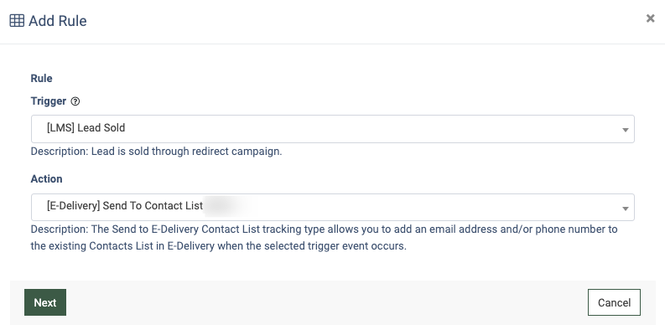This screenshot has height=335, width=665.
Task: Click the Trigger field label
Action: (x=49, y=101)
